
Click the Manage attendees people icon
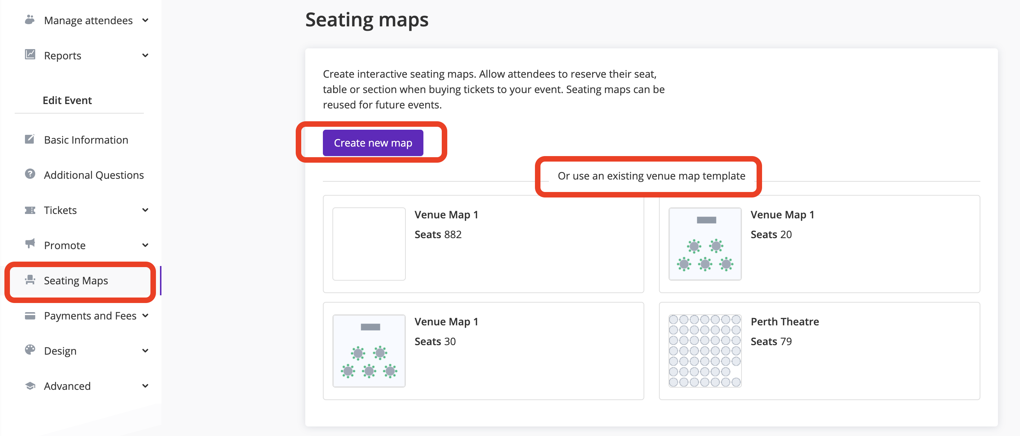(30, 19)
